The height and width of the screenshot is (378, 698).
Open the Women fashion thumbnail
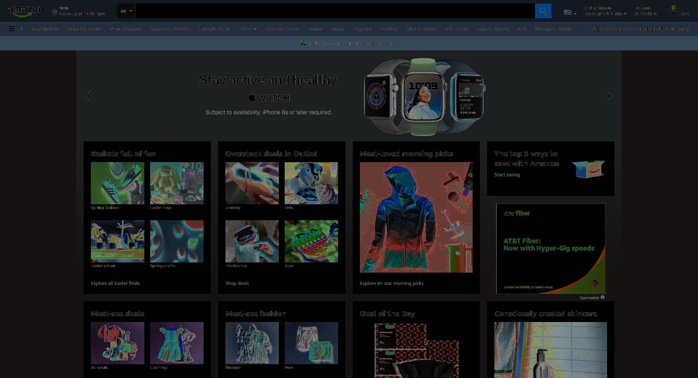252,343
